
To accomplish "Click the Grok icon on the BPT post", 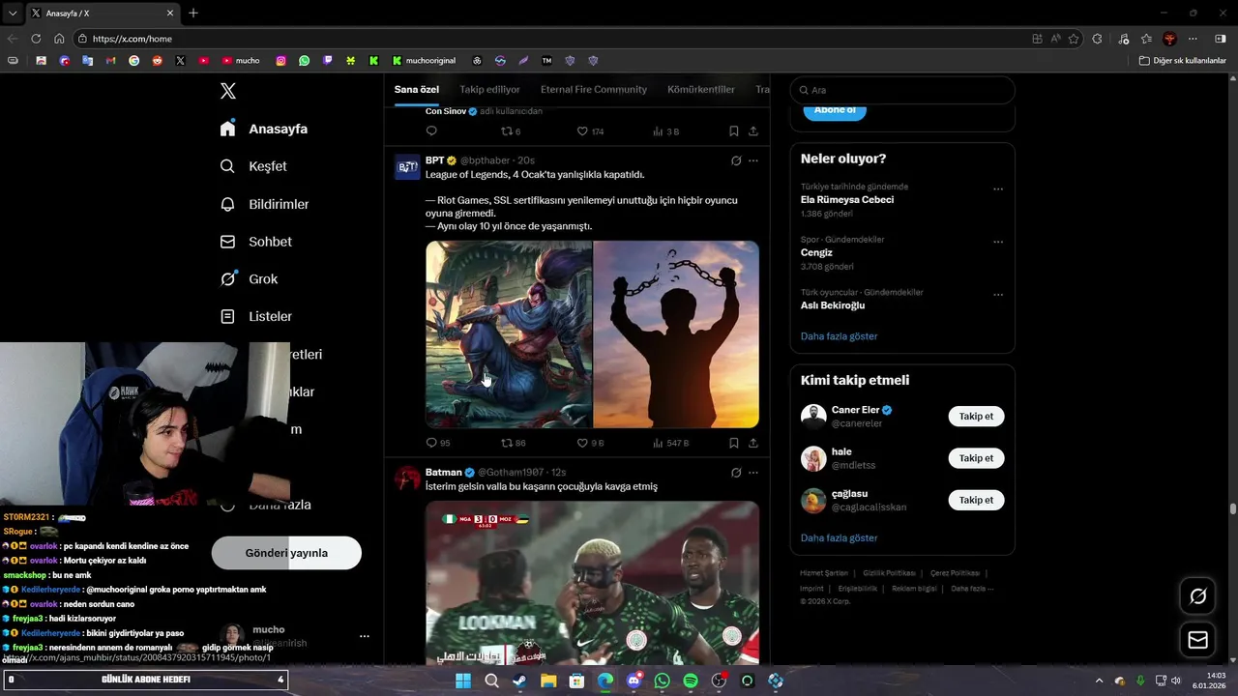I will (x=736, y=160).
